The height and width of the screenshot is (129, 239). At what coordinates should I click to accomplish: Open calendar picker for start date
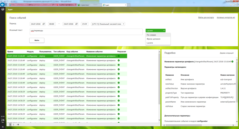coord(44,24)
